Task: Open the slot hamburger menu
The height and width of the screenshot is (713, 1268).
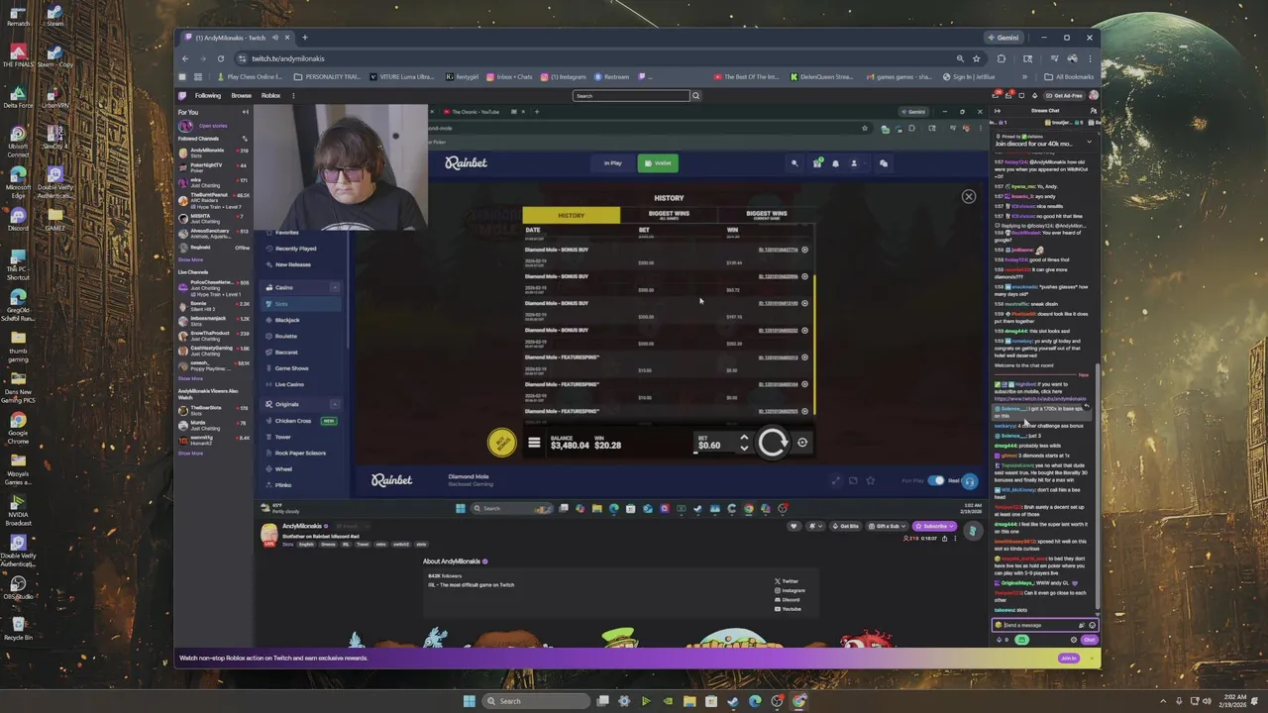Action: [x=534, y=443]
